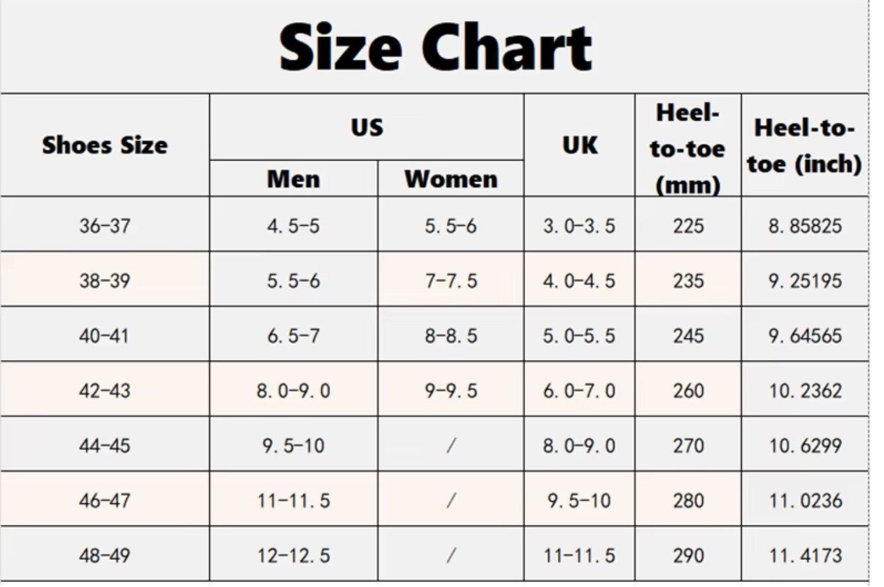
Task: Select UK size 5.0-5.5 cell
Action: (x=579, y=335)
